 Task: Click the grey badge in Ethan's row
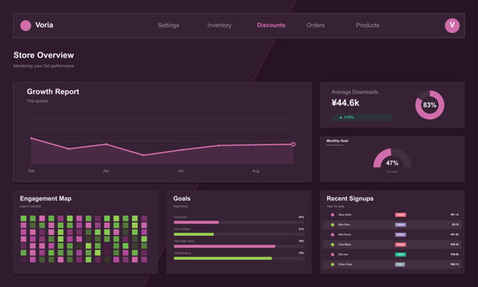pos(400,265)
